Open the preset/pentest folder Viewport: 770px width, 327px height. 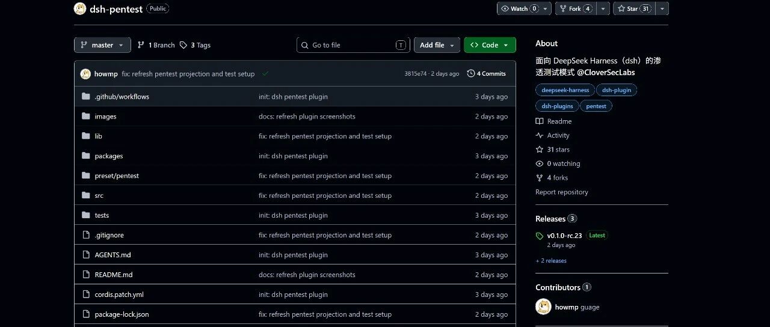(x=117, y=176)
